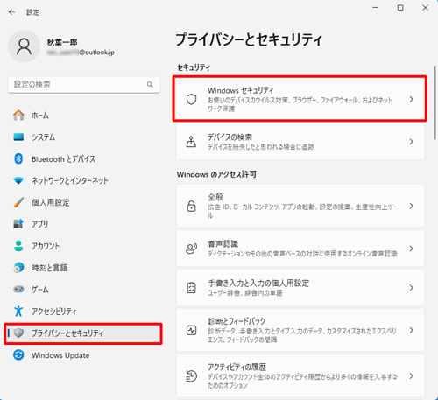
Task: Click the search magnifier icon
Action: [150, 85]
